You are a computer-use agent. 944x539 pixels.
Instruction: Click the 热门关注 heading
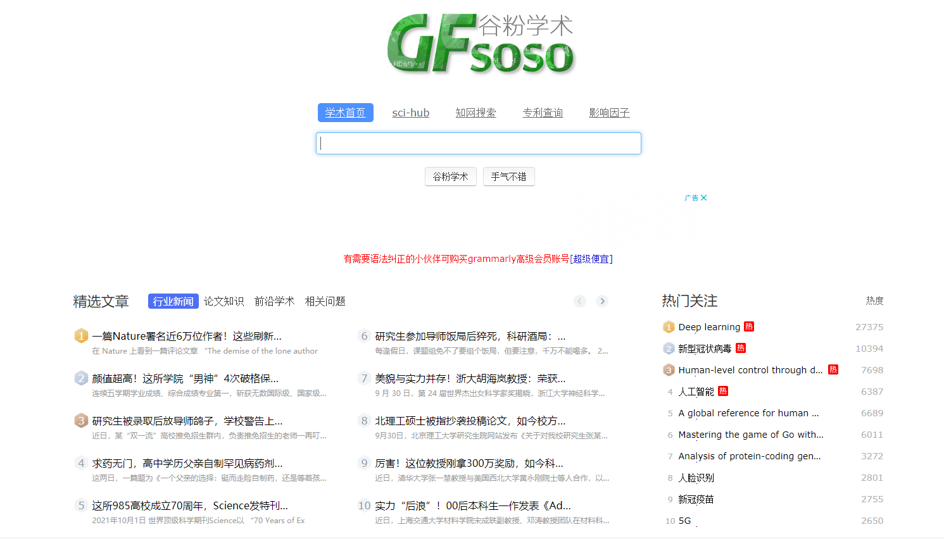689,301
